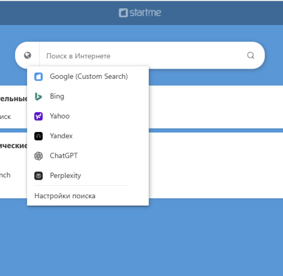Open the globe search engine selector
This screenshot has height=276, width=283.
click(x=28, y=56)
